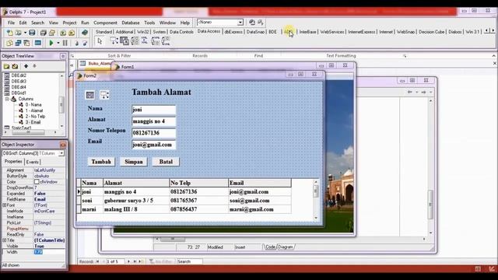Click the Nama input field

[x=154, y=110]
